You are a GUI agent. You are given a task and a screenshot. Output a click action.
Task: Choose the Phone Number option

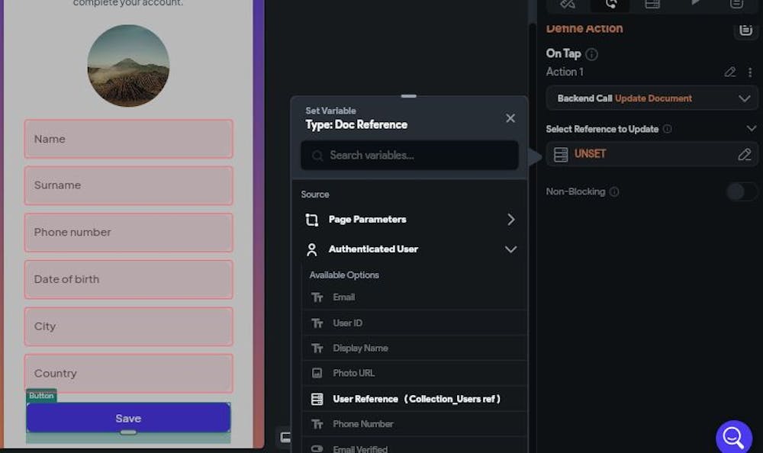[x=414, y=424]
